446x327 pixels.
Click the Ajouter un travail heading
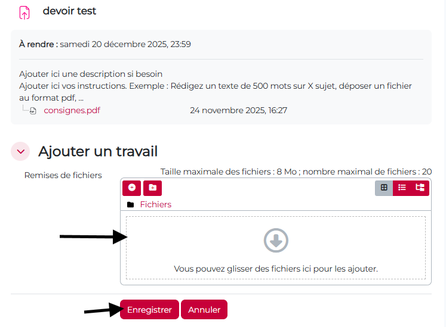(x=98, y=151)
